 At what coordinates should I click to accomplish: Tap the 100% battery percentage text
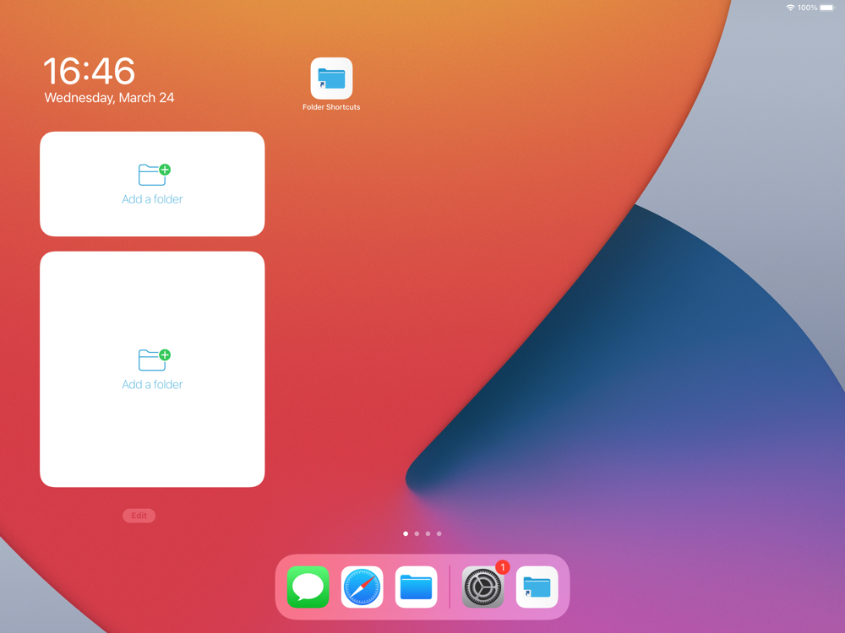point(807,8)
